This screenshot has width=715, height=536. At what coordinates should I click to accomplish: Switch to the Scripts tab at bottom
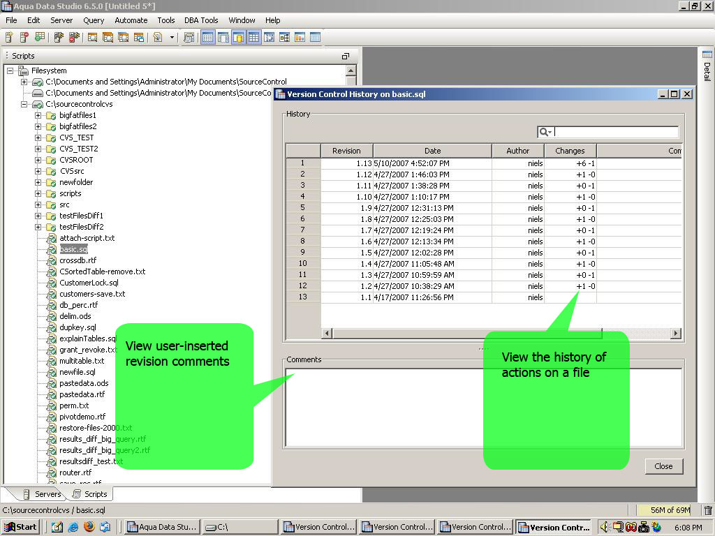pyautogui.click(x=90, y=494)
